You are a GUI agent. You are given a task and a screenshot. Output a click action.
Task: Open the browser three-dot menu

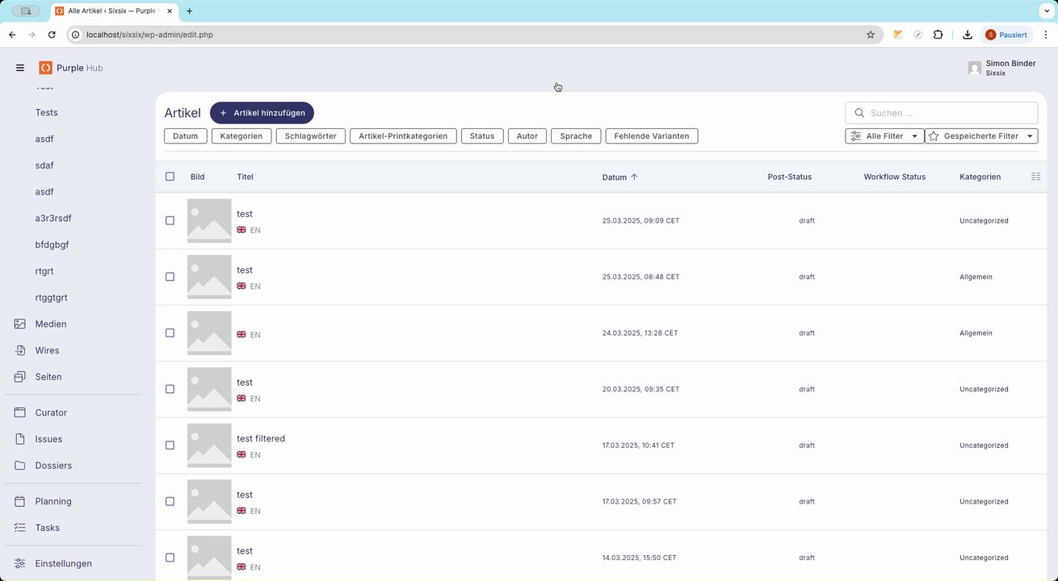1046,35
